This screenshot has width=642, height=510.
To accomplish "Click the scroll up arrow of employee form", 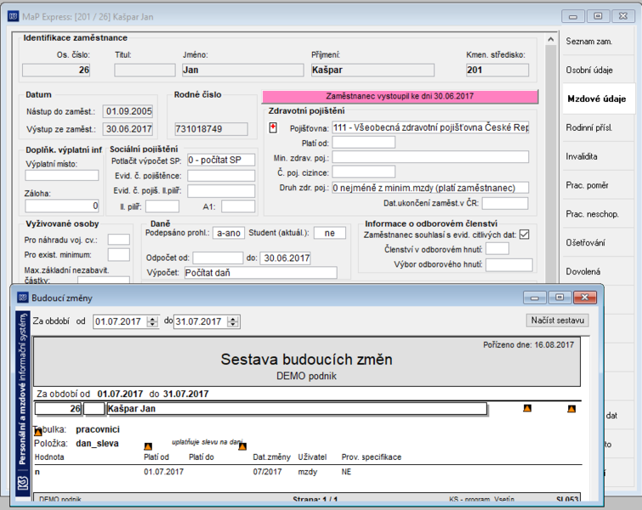I will (551, 39).
